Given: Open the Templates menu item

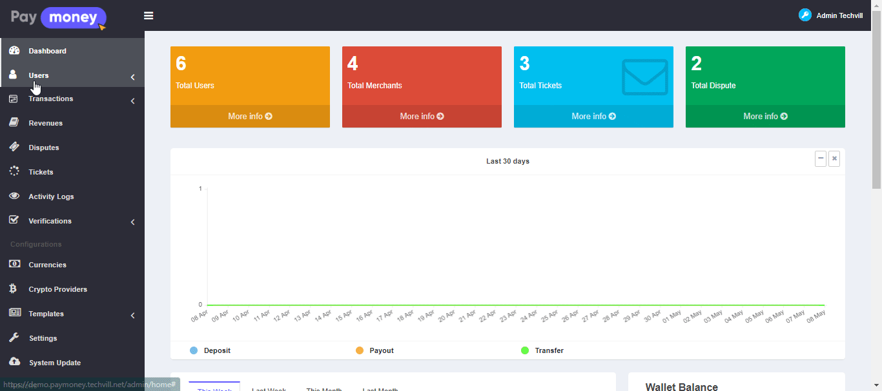Looking at the screenshot, I should pyautogui.click(x=46, y=314).
